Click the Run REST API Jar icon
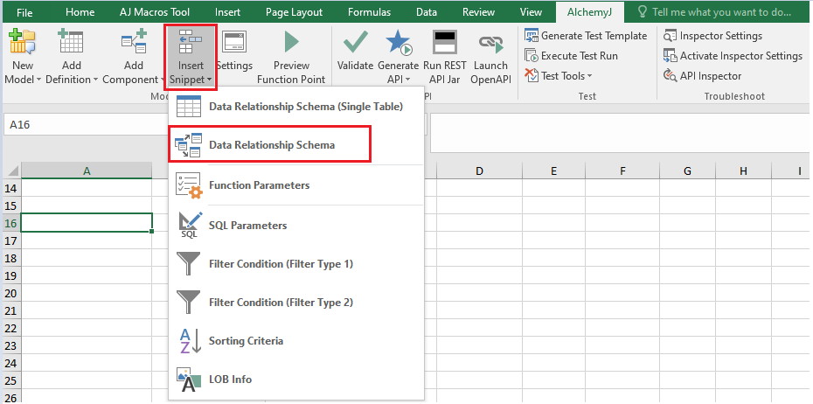The width and height of the screenshot is (813, 404). [445, 42]
